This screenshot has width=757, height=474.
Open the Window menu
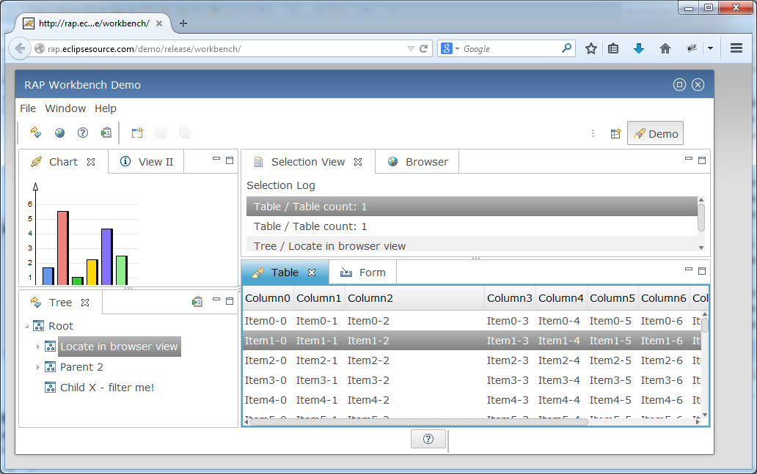click(66, 108)
